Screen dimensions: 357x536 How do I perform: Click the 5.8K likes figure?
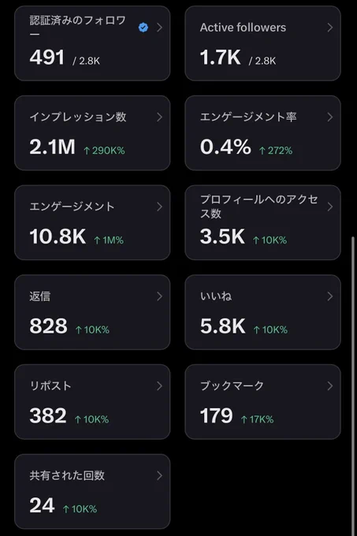point(222,326)
